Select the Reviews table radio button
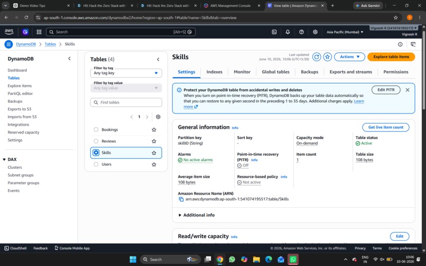 (96, 141)
